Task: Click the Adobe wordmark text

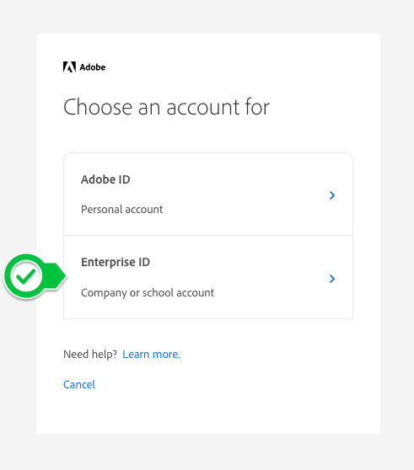Action: point(93,67)
